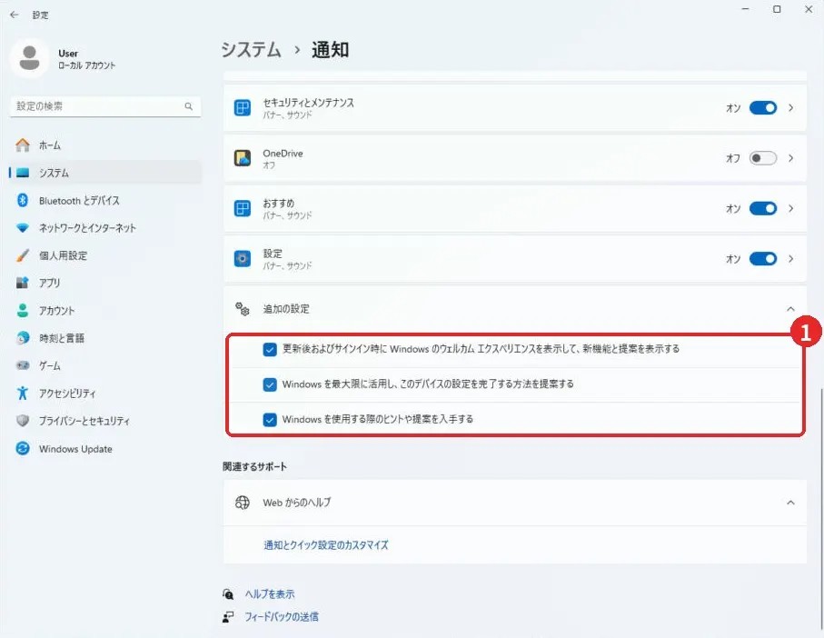Click the network Wi-Fi icon
Viewport: 824px width, 638px height.
pos(23,227)
